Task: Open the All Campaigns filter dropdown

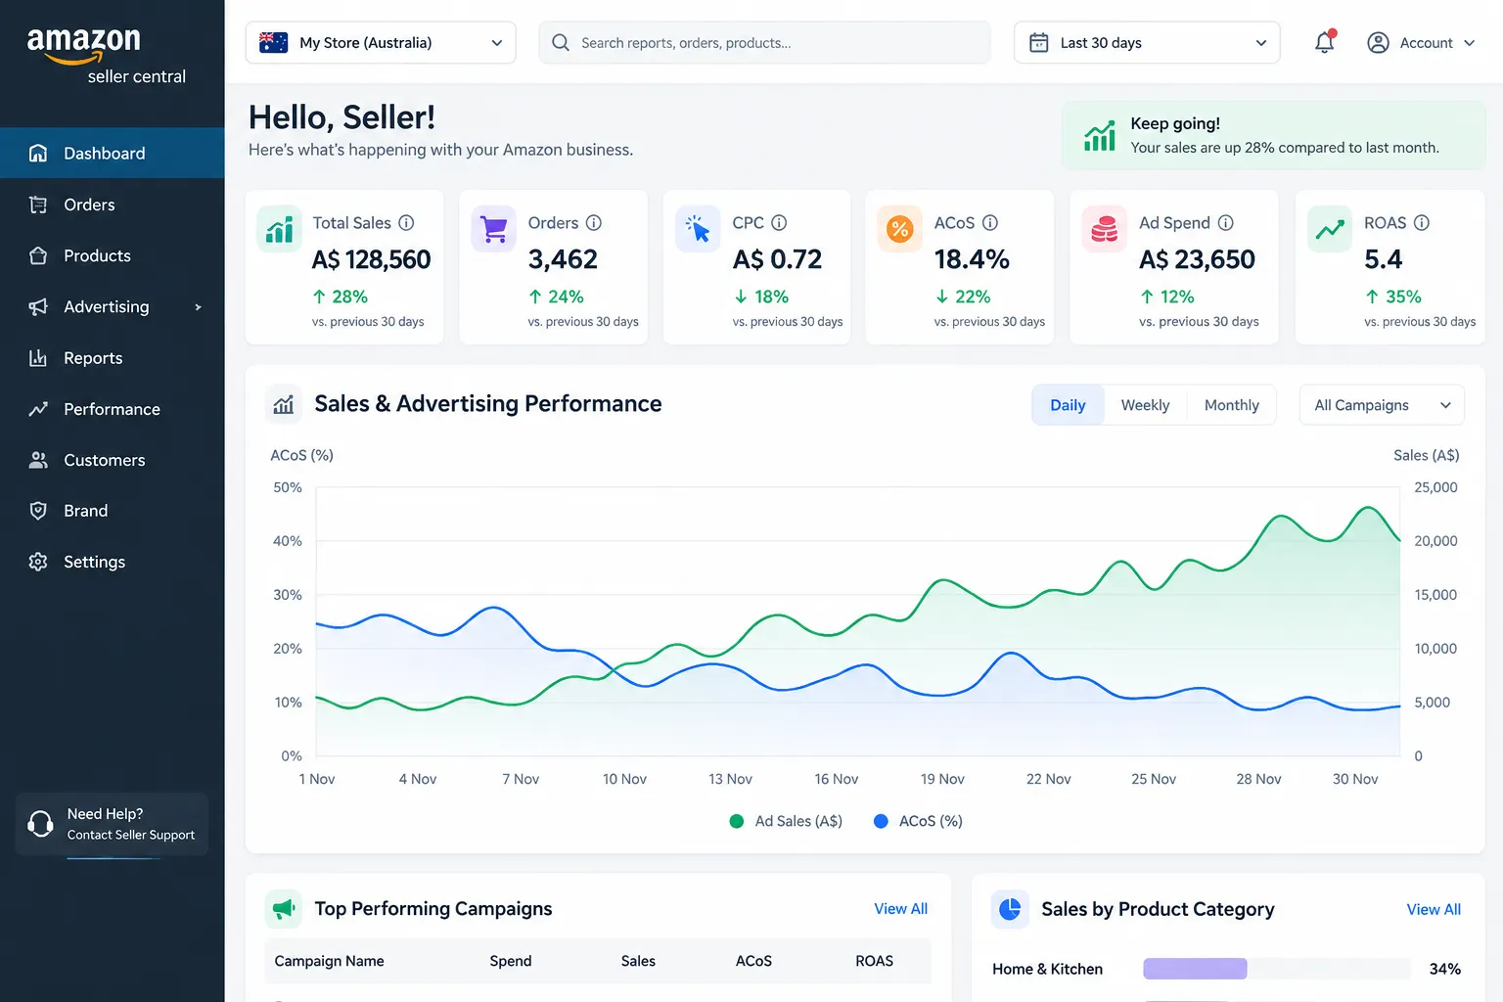Action: pos(1382,405)
